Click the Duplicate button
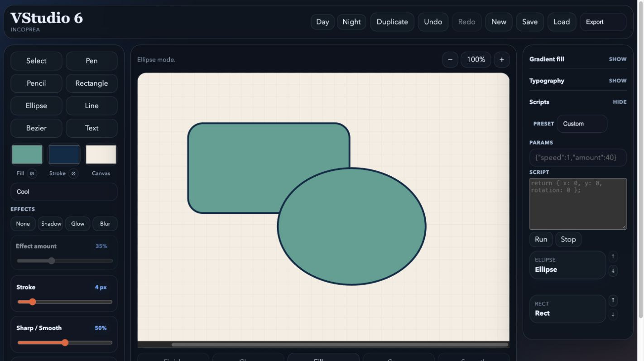 point(392,22)
